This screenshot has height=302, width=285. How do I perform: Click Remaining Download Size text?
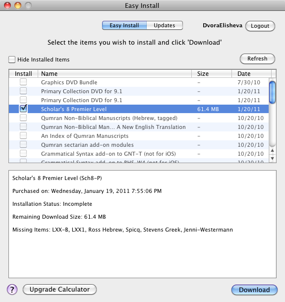[59, 217]
